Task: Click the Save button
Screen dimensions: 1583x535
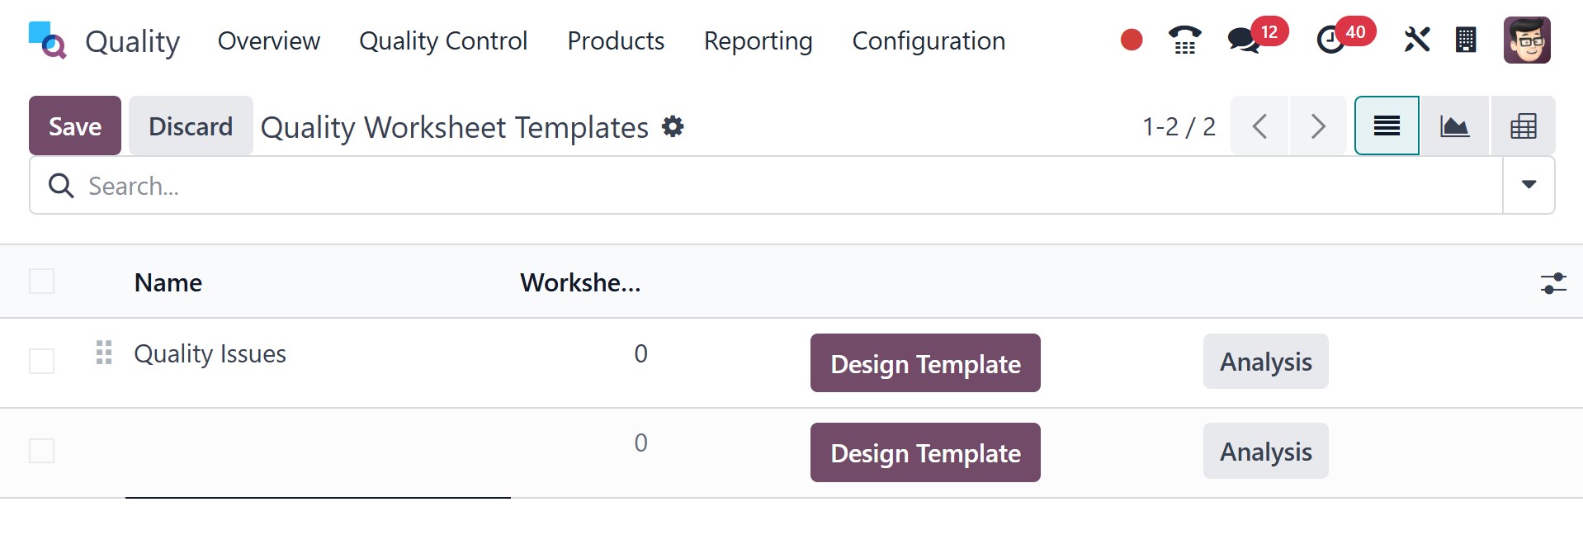Action: click(75, 126)
